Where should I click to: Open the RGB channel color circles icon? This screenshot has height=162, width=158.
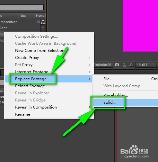131,65
